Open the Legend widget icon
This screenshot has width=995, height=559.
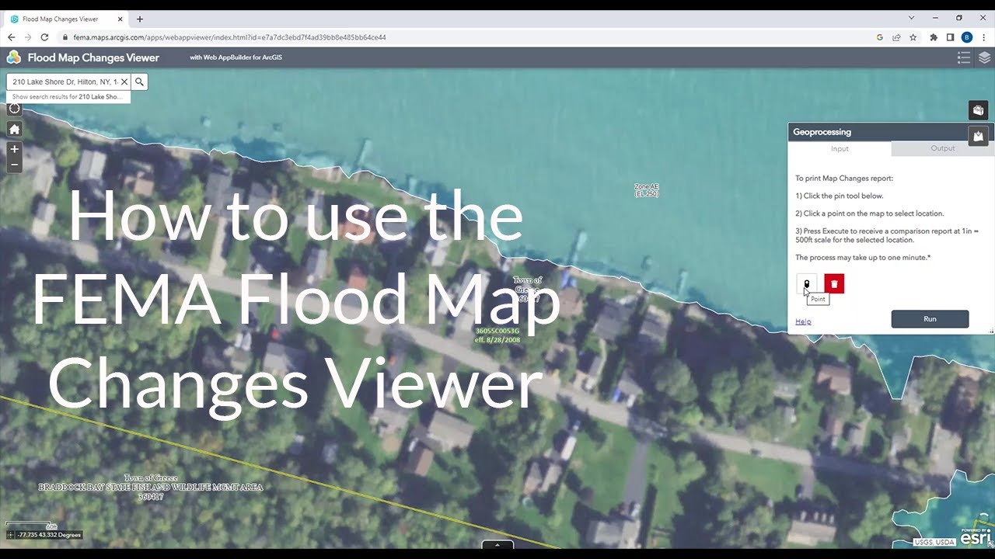click(964, 57)
